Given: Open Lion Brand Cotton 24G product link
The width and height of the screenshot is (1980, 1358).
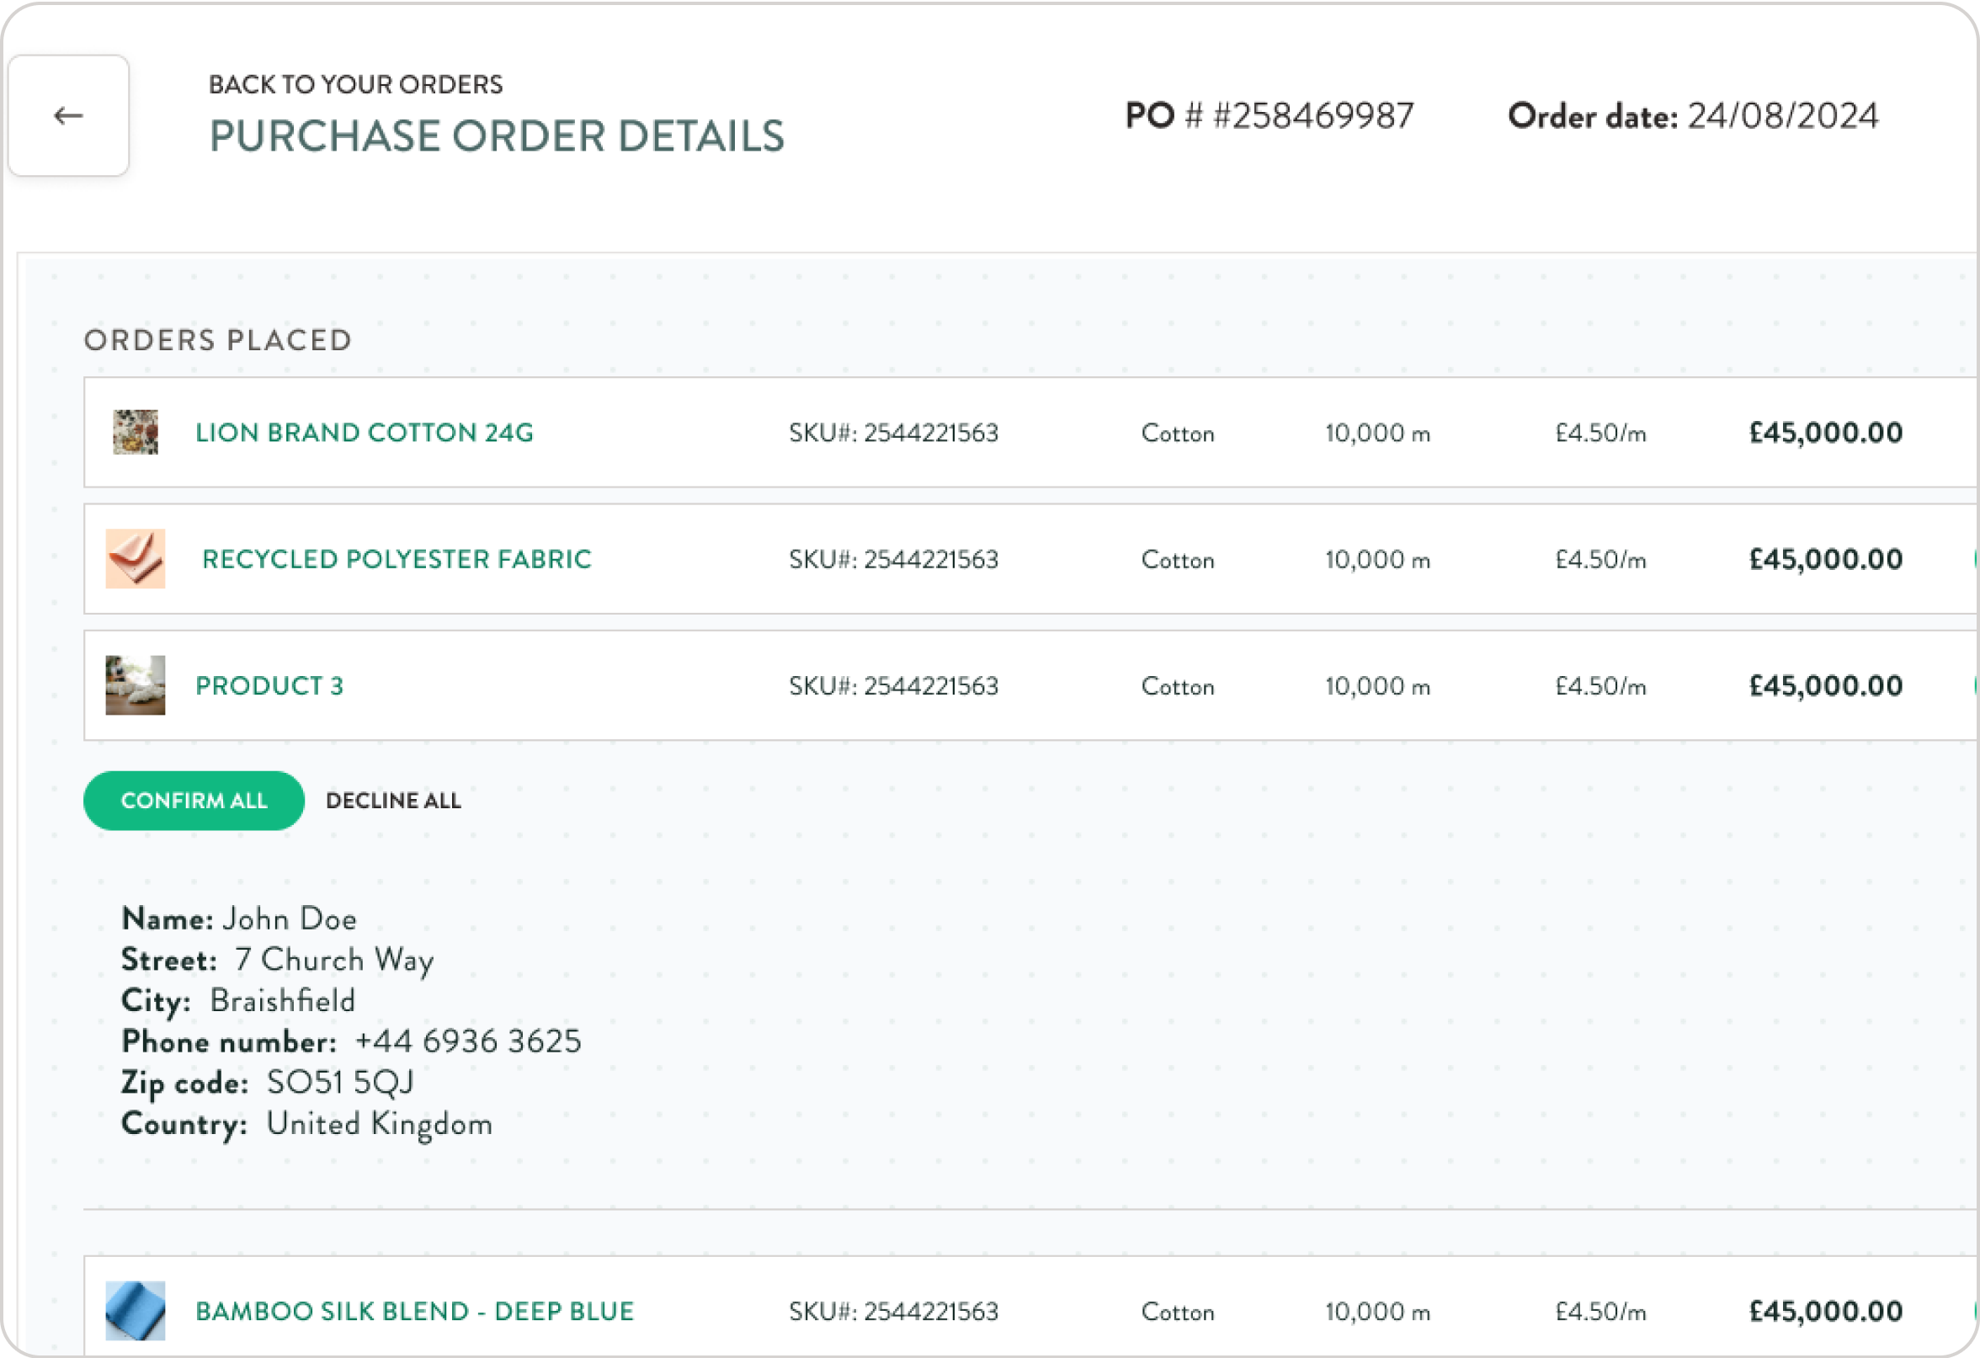Looking at the screenshot, I should click(x=365, y=433).
